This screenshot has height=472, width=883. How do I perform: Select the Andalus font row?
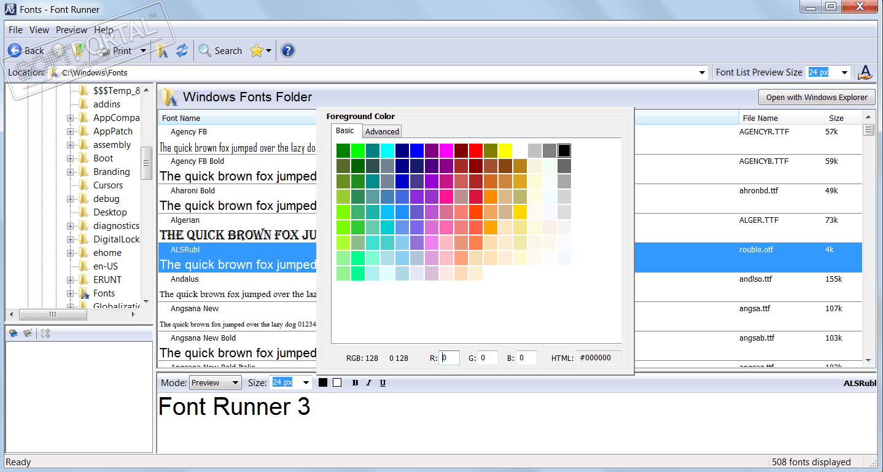pyautogui.click(x=238, y=287)
